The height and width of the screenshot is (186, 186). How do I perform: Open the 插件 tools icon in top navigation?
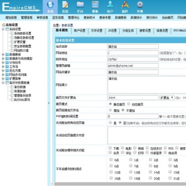125,5
